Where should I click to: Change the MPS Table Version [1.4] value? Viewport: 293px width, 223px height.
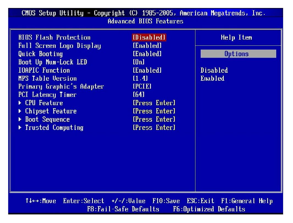(140, 79)
